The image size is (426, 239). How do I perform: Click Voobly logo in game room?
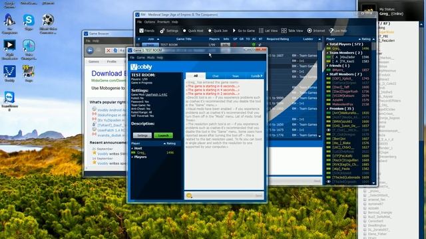[x=141, y=66]
